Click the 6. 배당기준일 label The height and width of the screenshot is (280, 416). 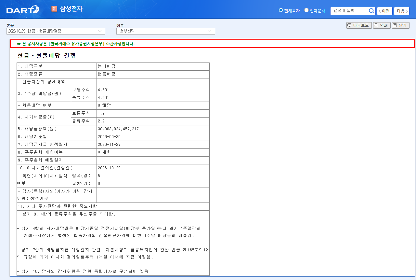32,137
